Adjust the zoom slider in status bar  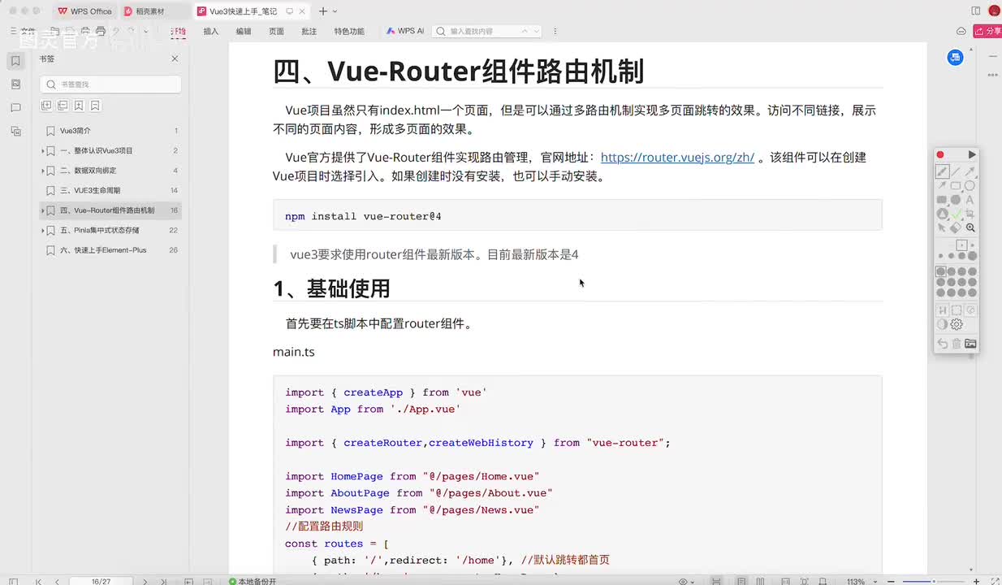tap(934, 582)
